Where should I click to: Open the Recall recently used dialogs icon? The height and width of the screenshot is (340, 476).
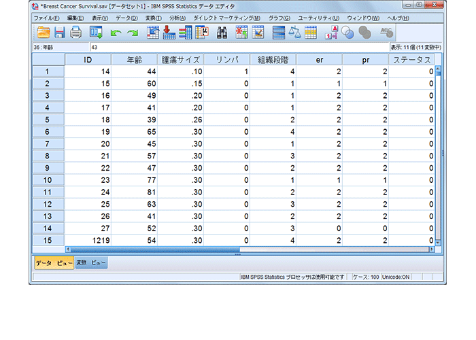click(x=96, y=32)
